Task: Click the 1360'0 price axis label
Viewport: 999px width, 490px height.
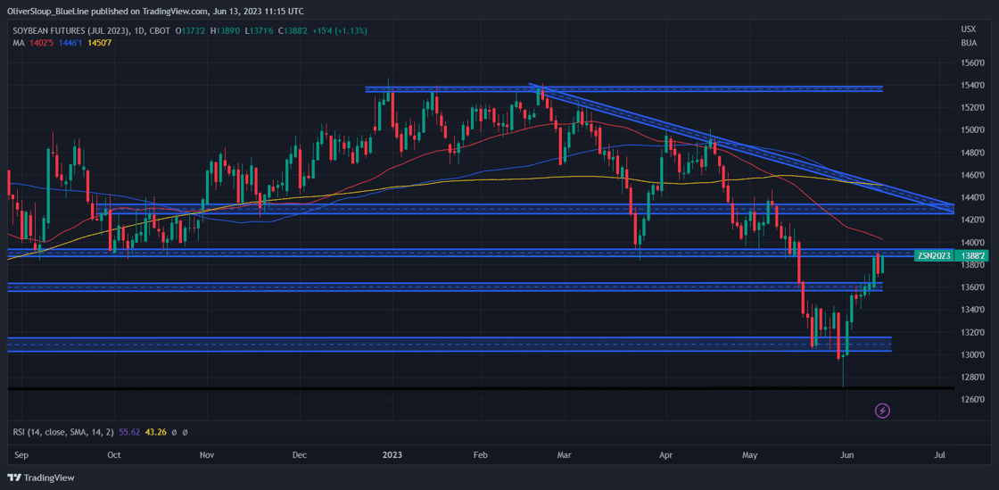Action: (x=973, y=287)
